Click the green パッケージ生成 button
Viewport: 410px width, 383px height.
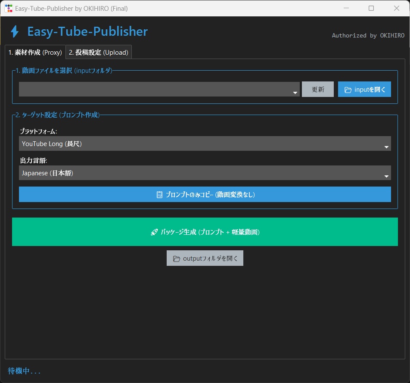tap(205, 232)
